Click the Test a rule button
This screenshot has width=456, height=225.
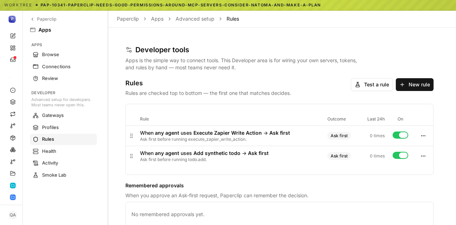(372, 85)
